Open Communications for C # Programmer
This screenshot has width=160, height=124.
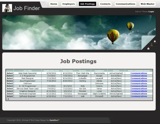139,76
